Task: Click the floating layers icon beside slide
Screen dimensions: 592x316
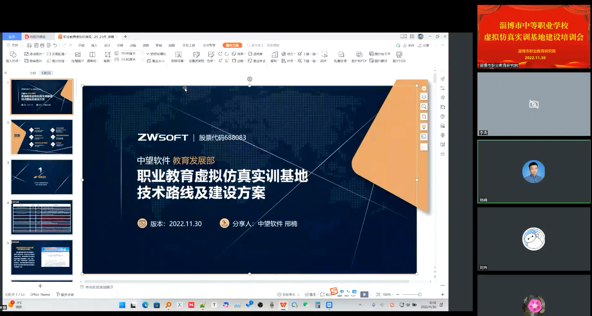Action: 424,96
